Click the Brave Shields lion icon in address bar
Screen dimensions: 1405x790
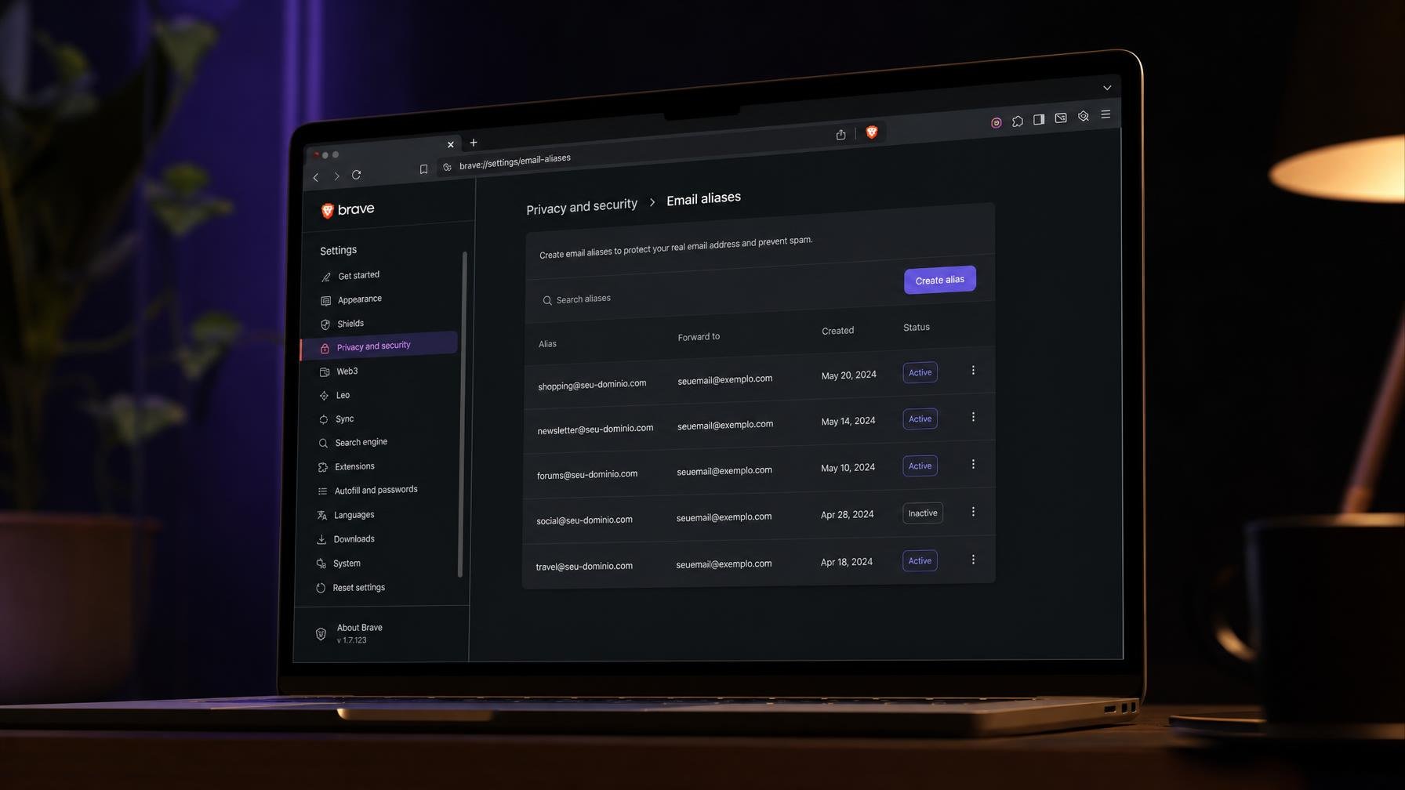tap(871, 132)
